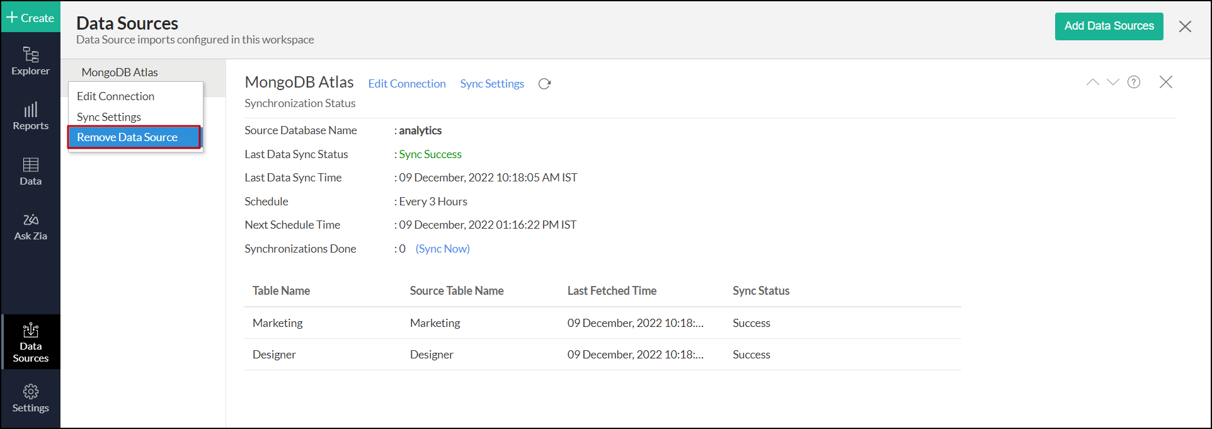Click the down chevron arrow
The image size is (1212, 429).
[1113, 82]
